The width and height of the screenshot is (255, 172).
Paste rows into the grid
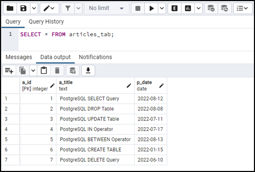coord(44,70)
